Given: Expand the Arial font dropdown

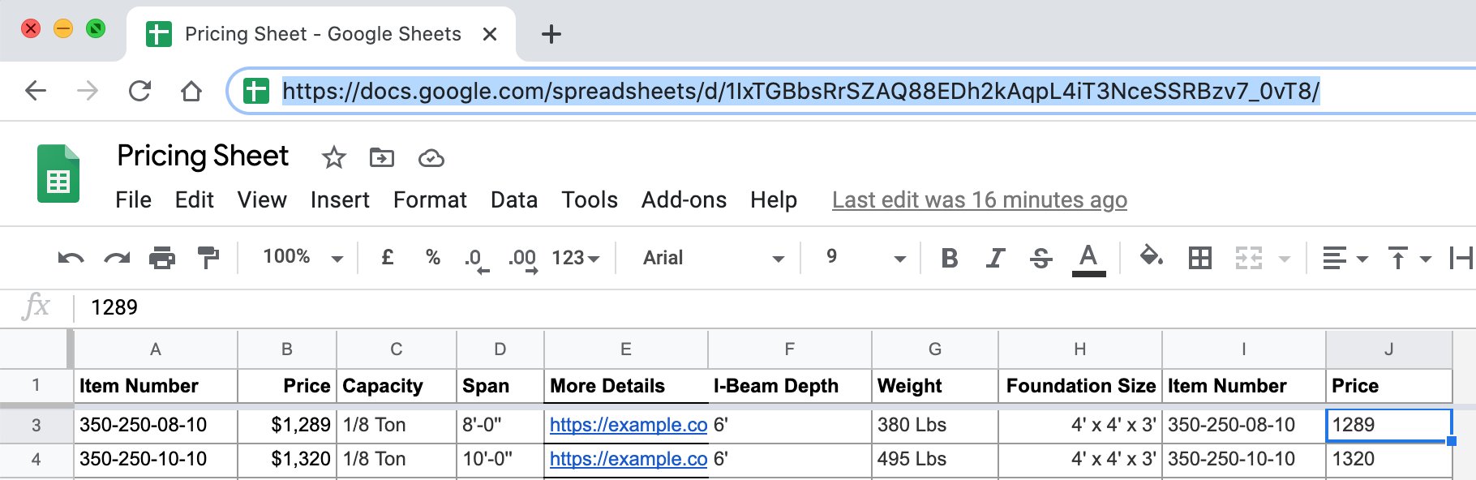Looking at the screenshot, I should click(x=712, y=259).
